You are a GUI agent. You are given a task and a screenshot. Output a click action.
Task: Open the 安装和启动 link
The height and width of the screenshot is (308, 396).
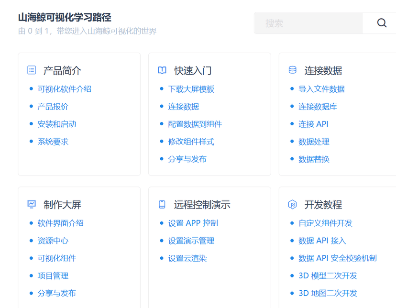pyautogui.click(x=57, y=124)
